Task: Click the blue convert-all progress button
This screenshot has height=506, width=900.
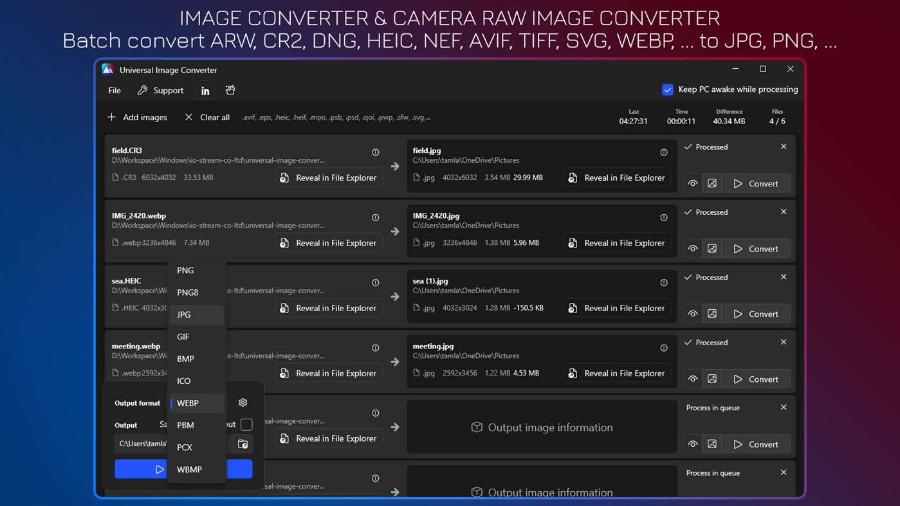Action: (141, 469)
